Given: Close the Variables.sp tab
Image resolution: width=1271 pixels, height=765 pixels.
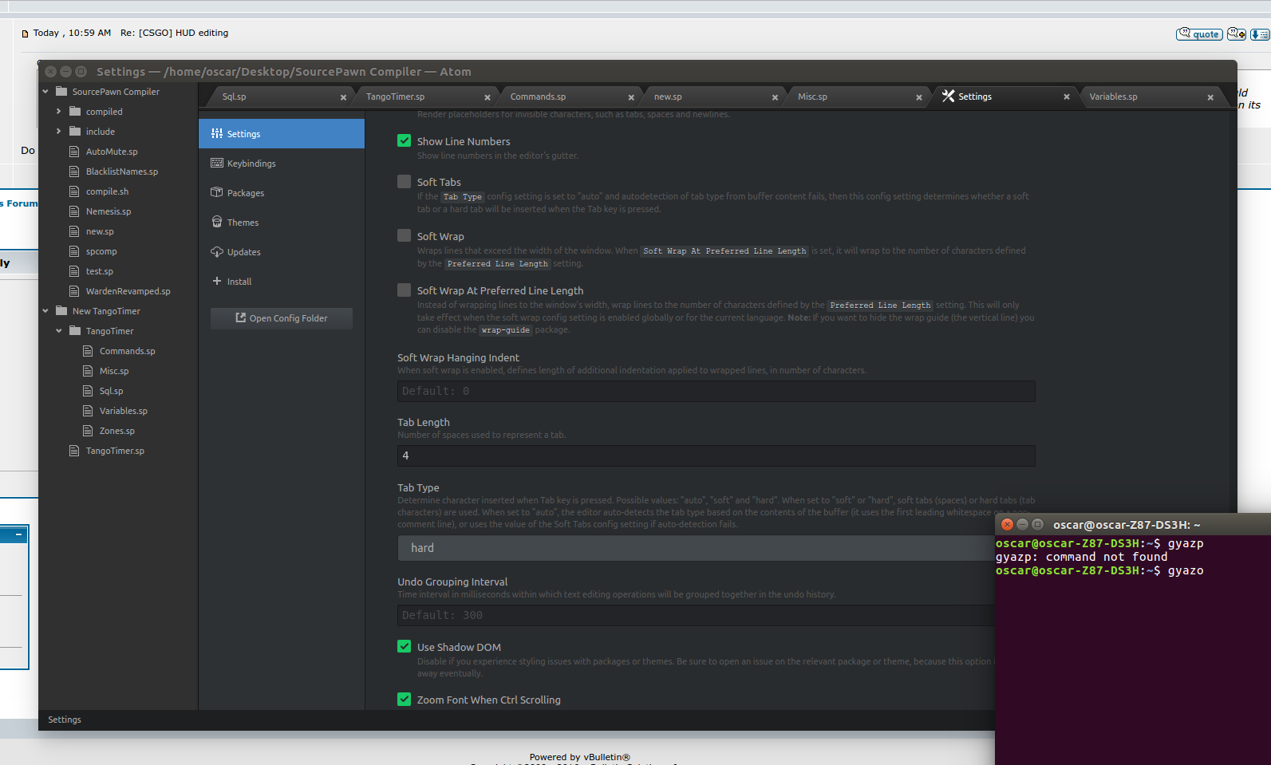Looking at the screenshot, I should (1210, 97).
